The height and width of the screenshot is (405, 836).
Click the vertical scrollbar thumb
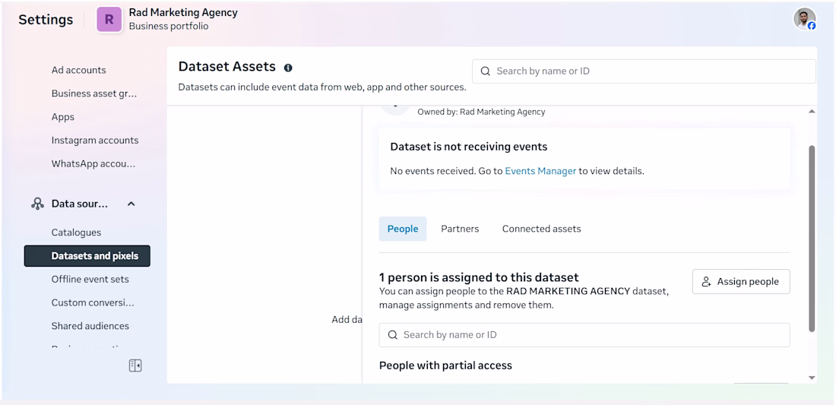point(812,238)
